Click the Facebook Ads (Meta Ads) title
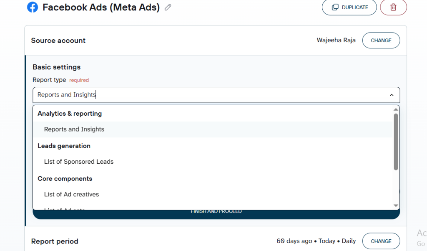Image resolution: width=427 pixels, height=251 pixels. [x=101, y=8]
